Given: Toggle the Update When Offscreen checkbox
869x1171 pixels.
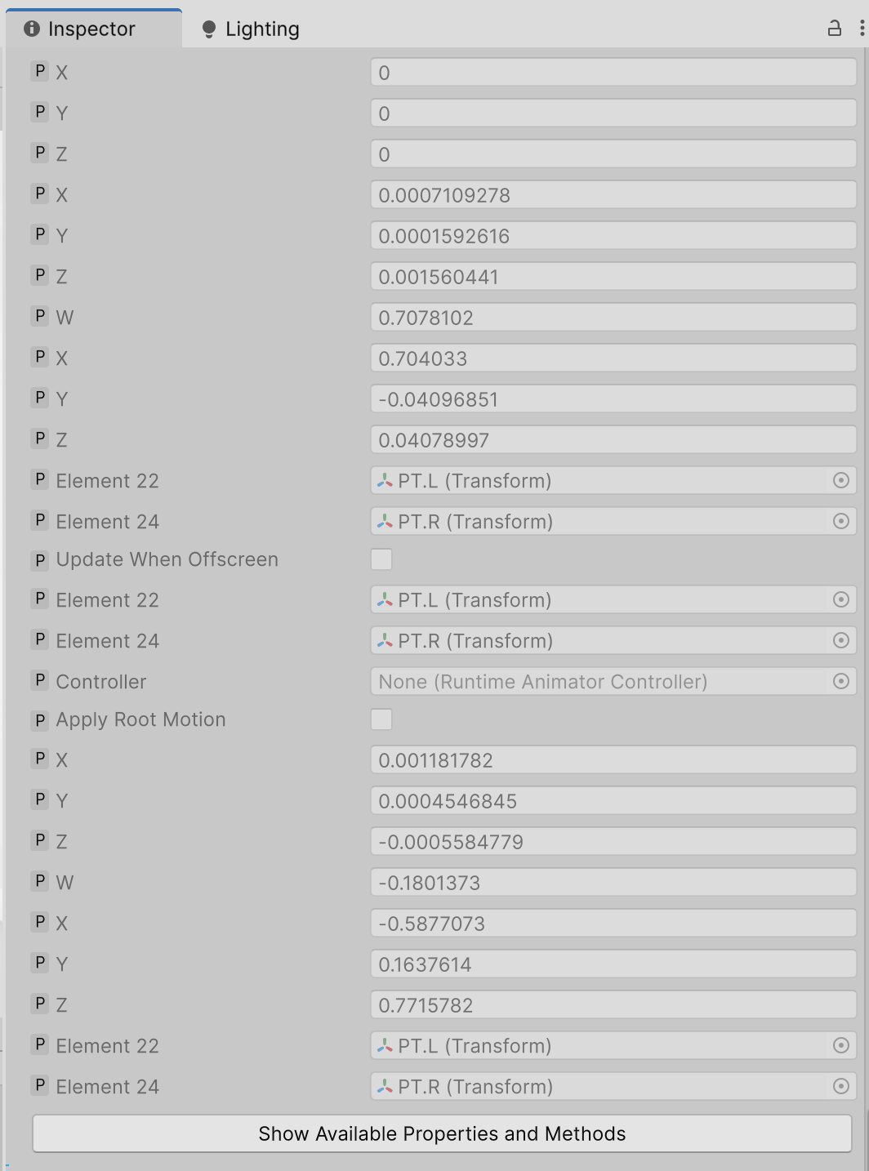Looking at the screenshot, I should tap(381, 559).
